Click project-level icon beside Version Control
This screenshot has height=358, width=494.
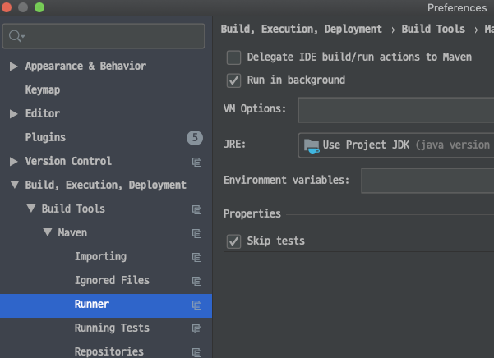[197, 162]
